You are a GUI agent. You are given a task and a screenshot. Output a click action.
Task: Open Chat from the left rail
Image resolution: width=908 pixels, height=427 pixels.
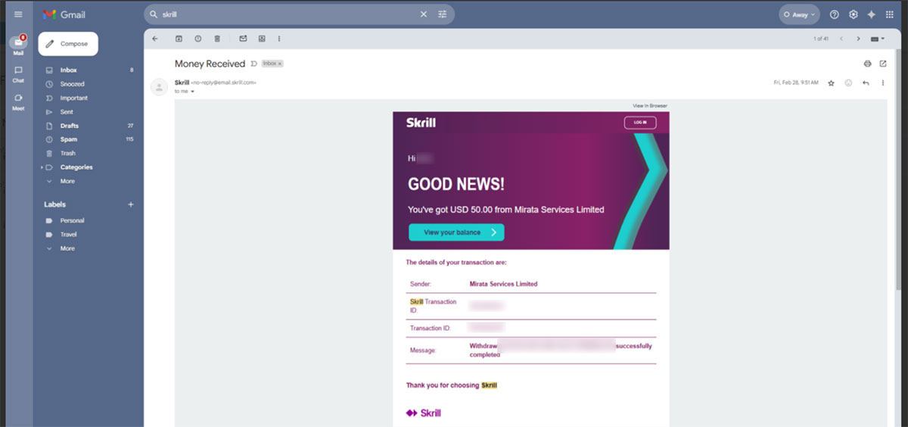pyautogui.click(x=18, y=73)
